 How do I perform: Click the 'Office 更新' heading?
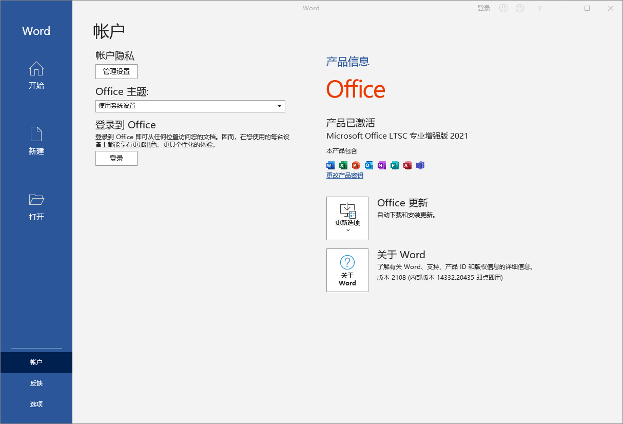(x=403, y=203)
